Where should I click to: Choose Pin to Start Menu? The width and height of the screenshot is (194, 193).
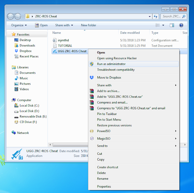point(134,120)
